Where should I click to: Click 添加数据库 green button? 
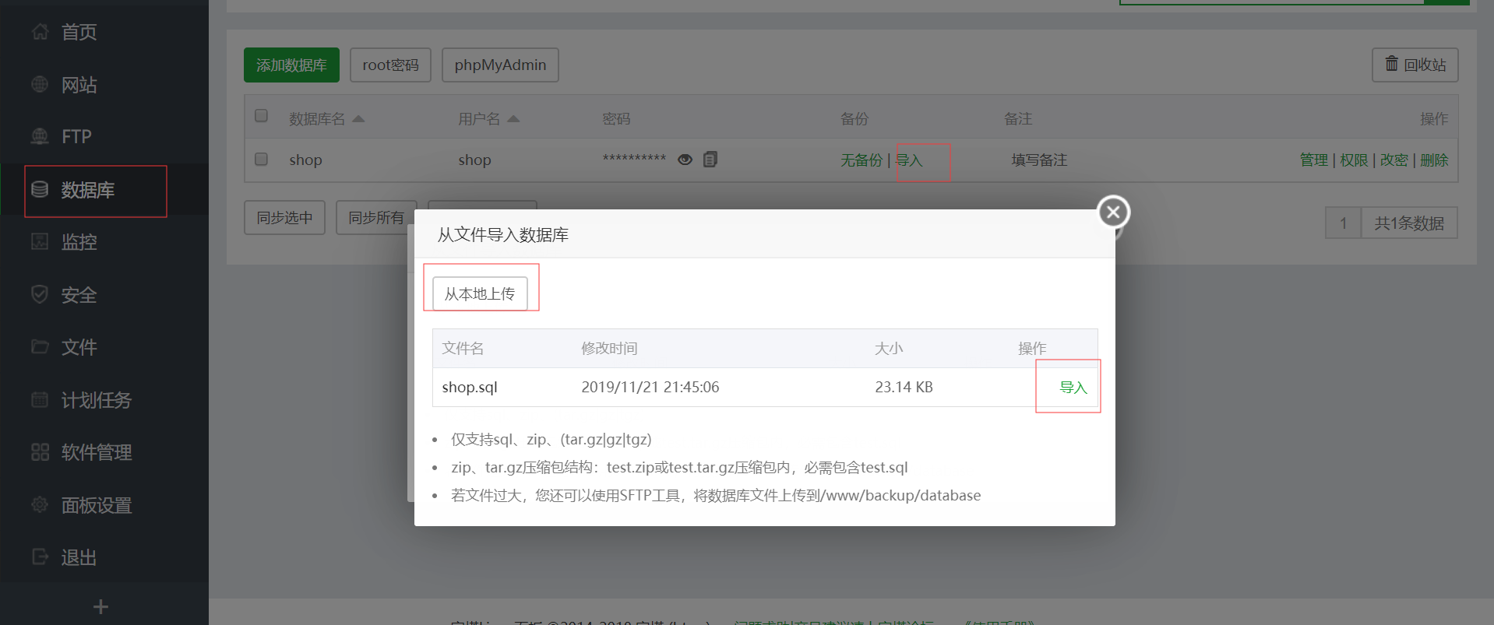pos(291,65)
